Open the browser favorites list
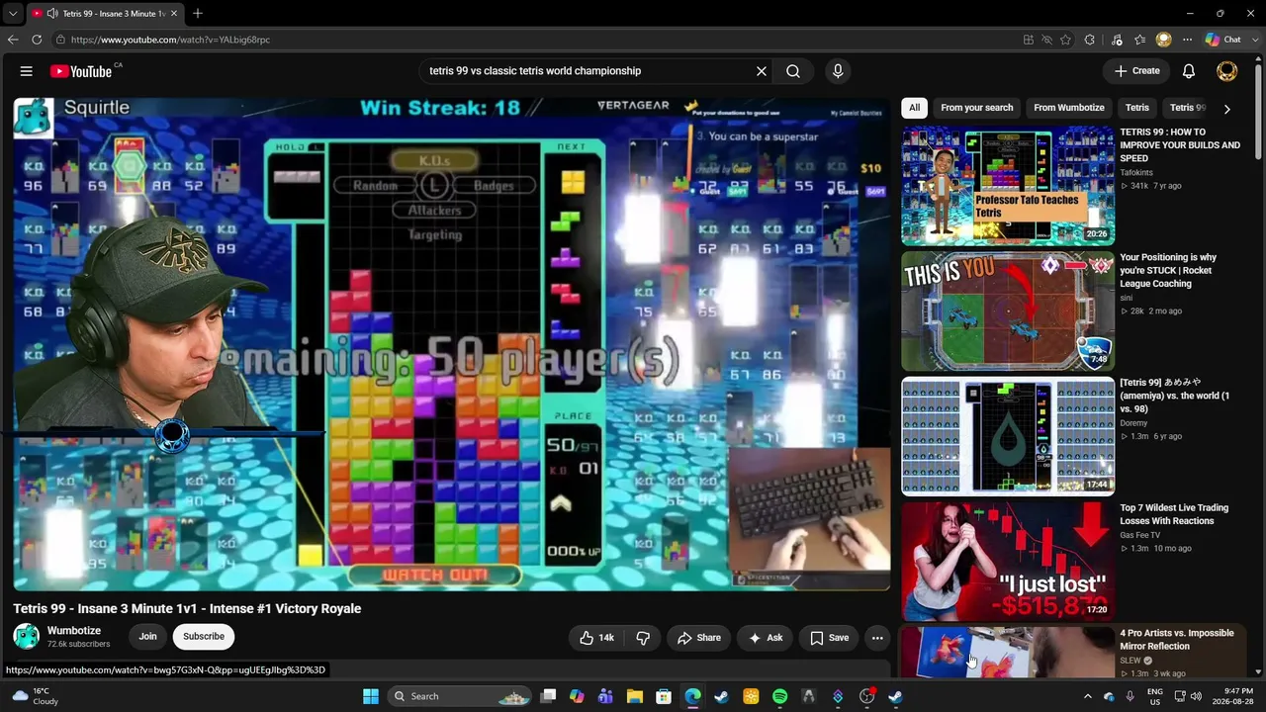The image size is (1266, 712). pos(1140,40)
